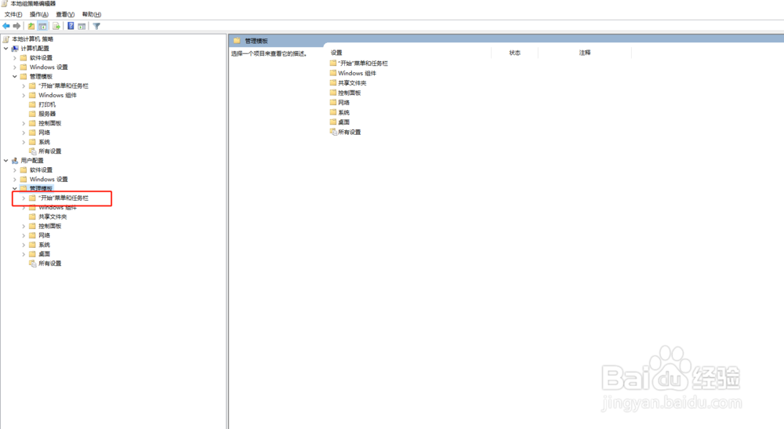Expand Windows 设置 under 用户配置
This screenshot has height=429, width=784.
coord(15,179)
